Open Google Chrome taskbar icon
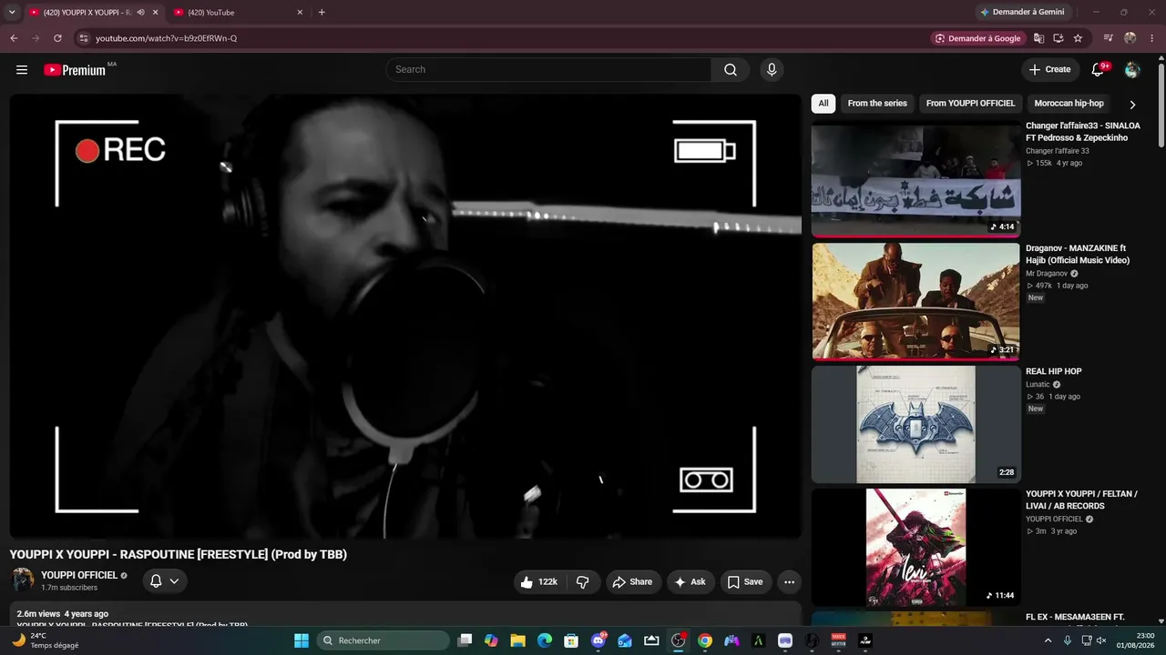Image resolution: width=1166 pixels, height=655 pixels. click(x=705, y=640)
